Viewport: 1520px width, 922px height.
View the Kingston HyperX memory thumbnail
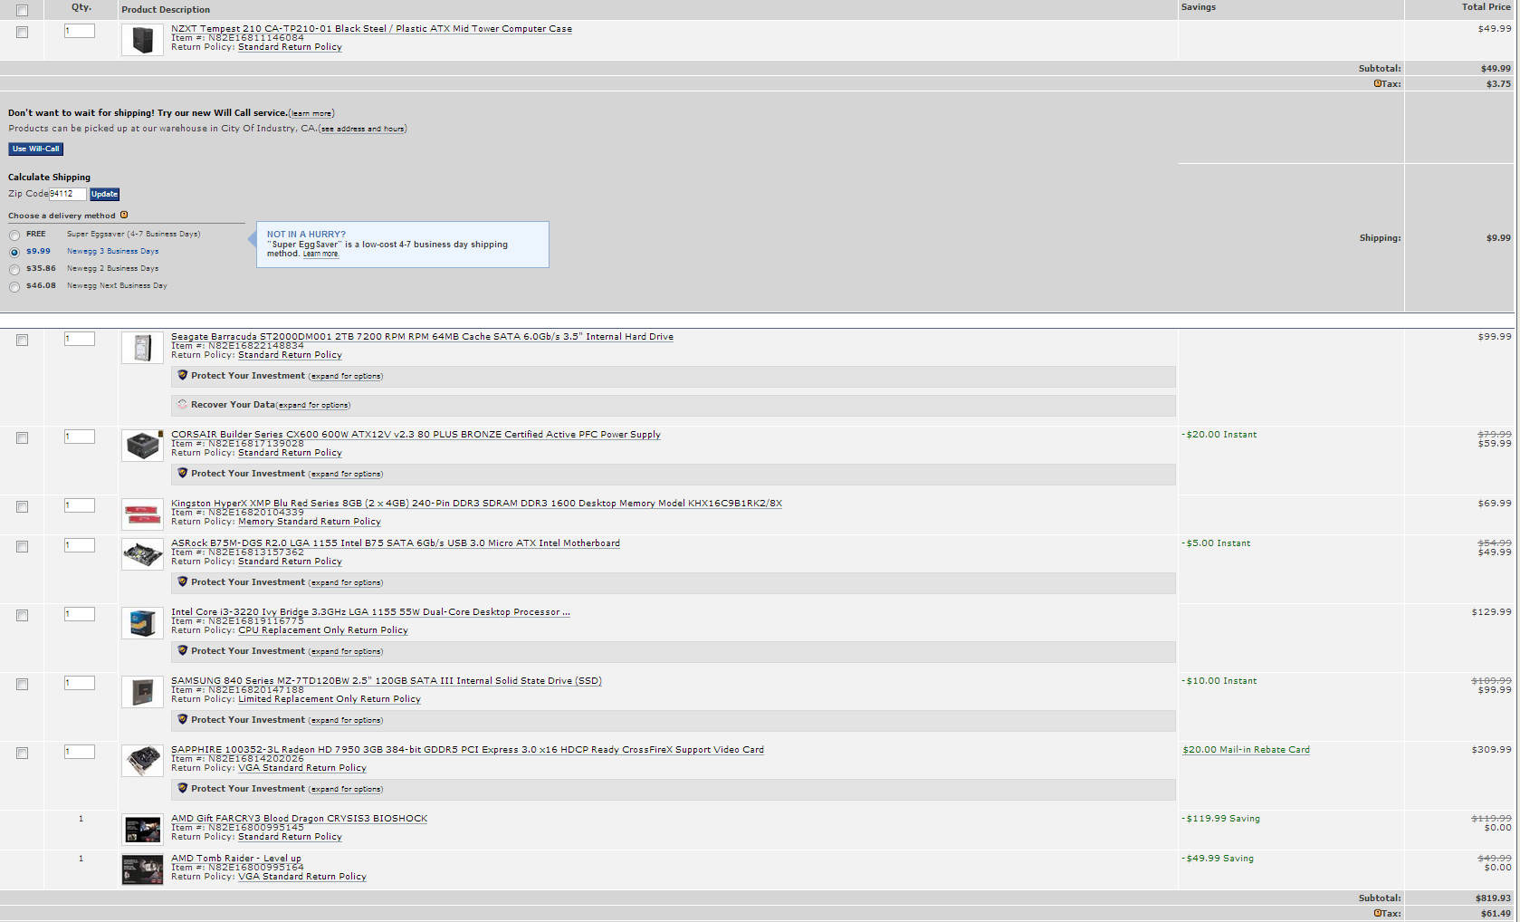click(142, 514)
